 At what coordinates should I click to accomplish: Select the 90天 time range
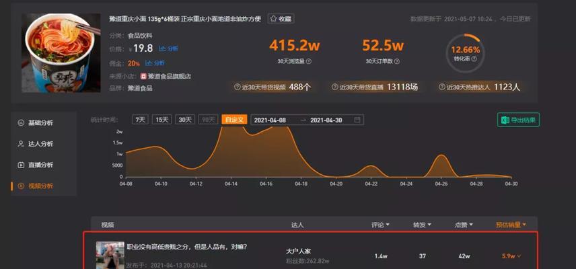[x=209, y=120]
